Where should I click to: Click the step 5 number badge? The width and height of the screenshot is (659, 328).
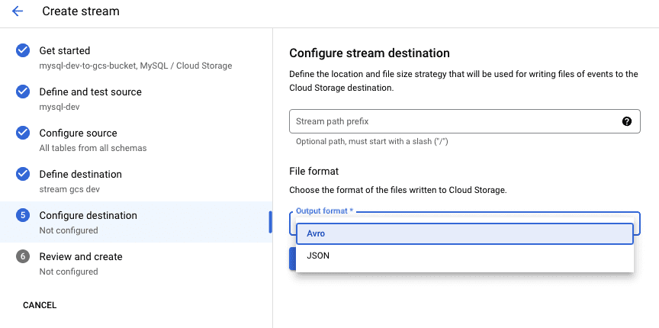click(x=23, y=215)
